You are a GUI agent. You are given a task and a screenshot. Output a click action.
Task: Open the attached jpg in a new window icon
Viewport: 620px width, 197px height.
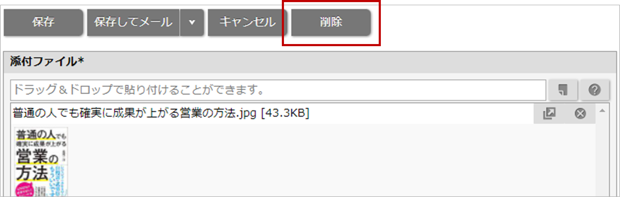click(549, 113)
